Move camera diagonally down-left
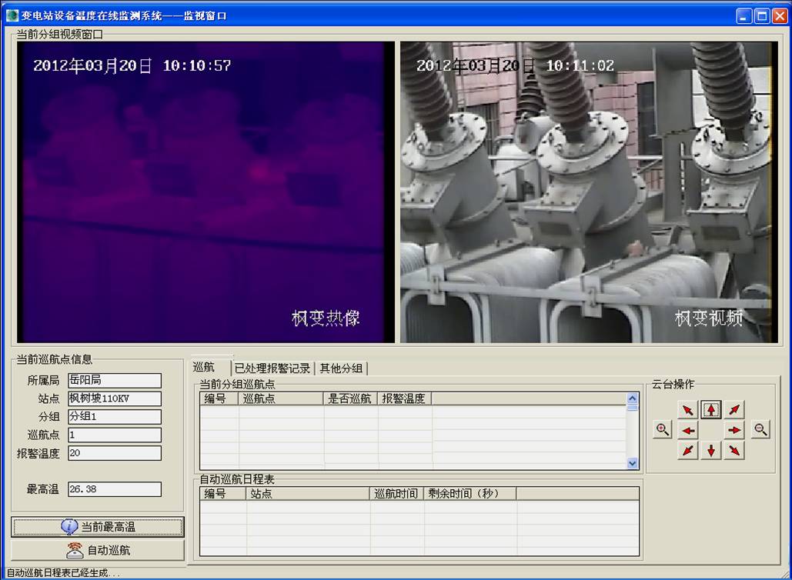 [x=688, y=451]
